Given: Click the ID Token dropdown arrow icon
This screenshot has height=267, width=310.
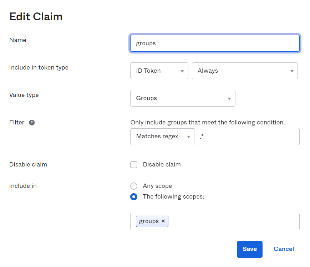Looking at the screenshot, I should [x=183, y=71].
